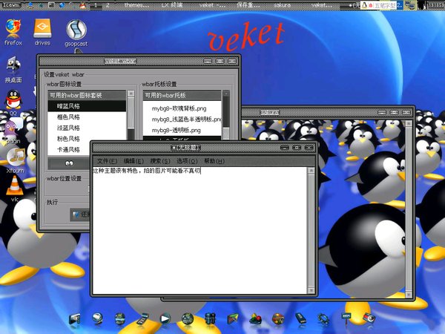Open the 文件(F) menu in text editor

108,161
